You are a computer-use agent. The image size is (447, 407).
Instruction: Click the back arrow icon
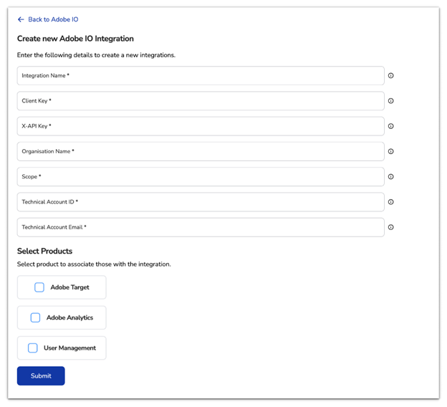point(21,19)
